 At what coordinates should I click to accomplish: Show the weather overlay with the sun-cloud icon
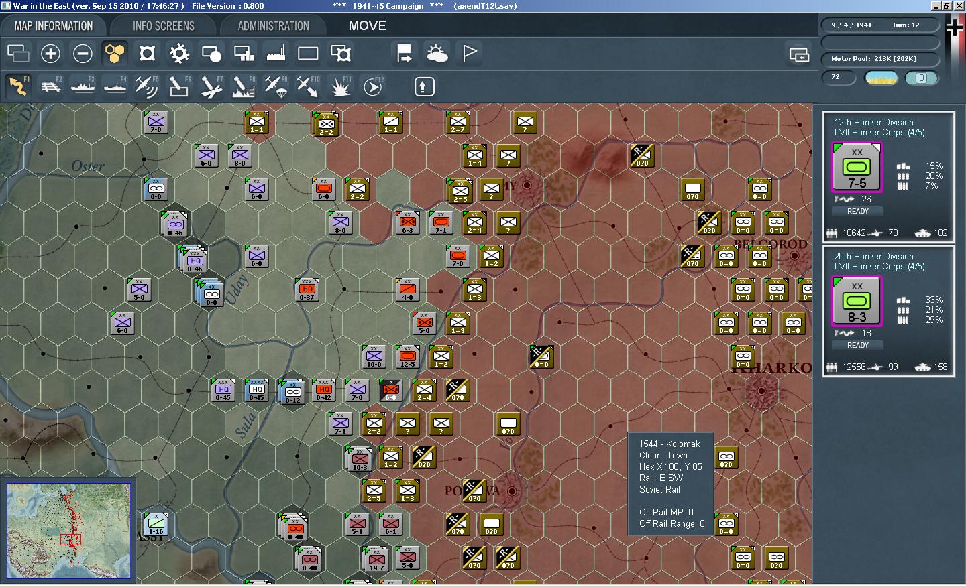click(437, 53)
